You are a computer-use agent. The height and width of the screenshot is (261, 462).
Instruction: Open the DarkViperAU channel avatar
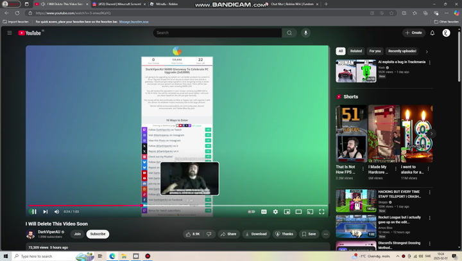(30, 234)
